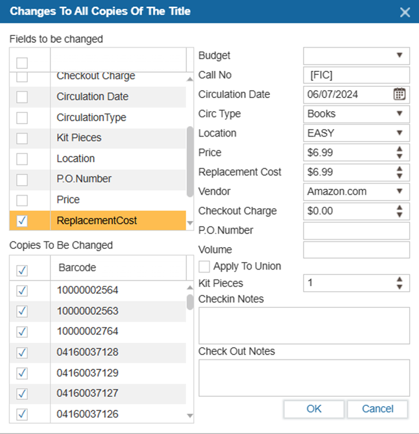This screenshot has width=419, height=434.
Task: Select the Circulation Date row in fields list
Action: click(x=97, y=97)
